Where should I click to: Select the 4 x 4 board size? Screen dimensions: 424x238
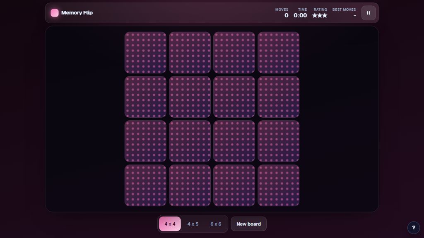coord(170,224)
